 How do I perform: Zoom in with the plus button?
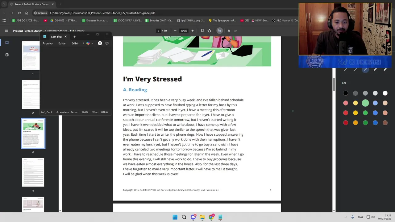(193, 31)
